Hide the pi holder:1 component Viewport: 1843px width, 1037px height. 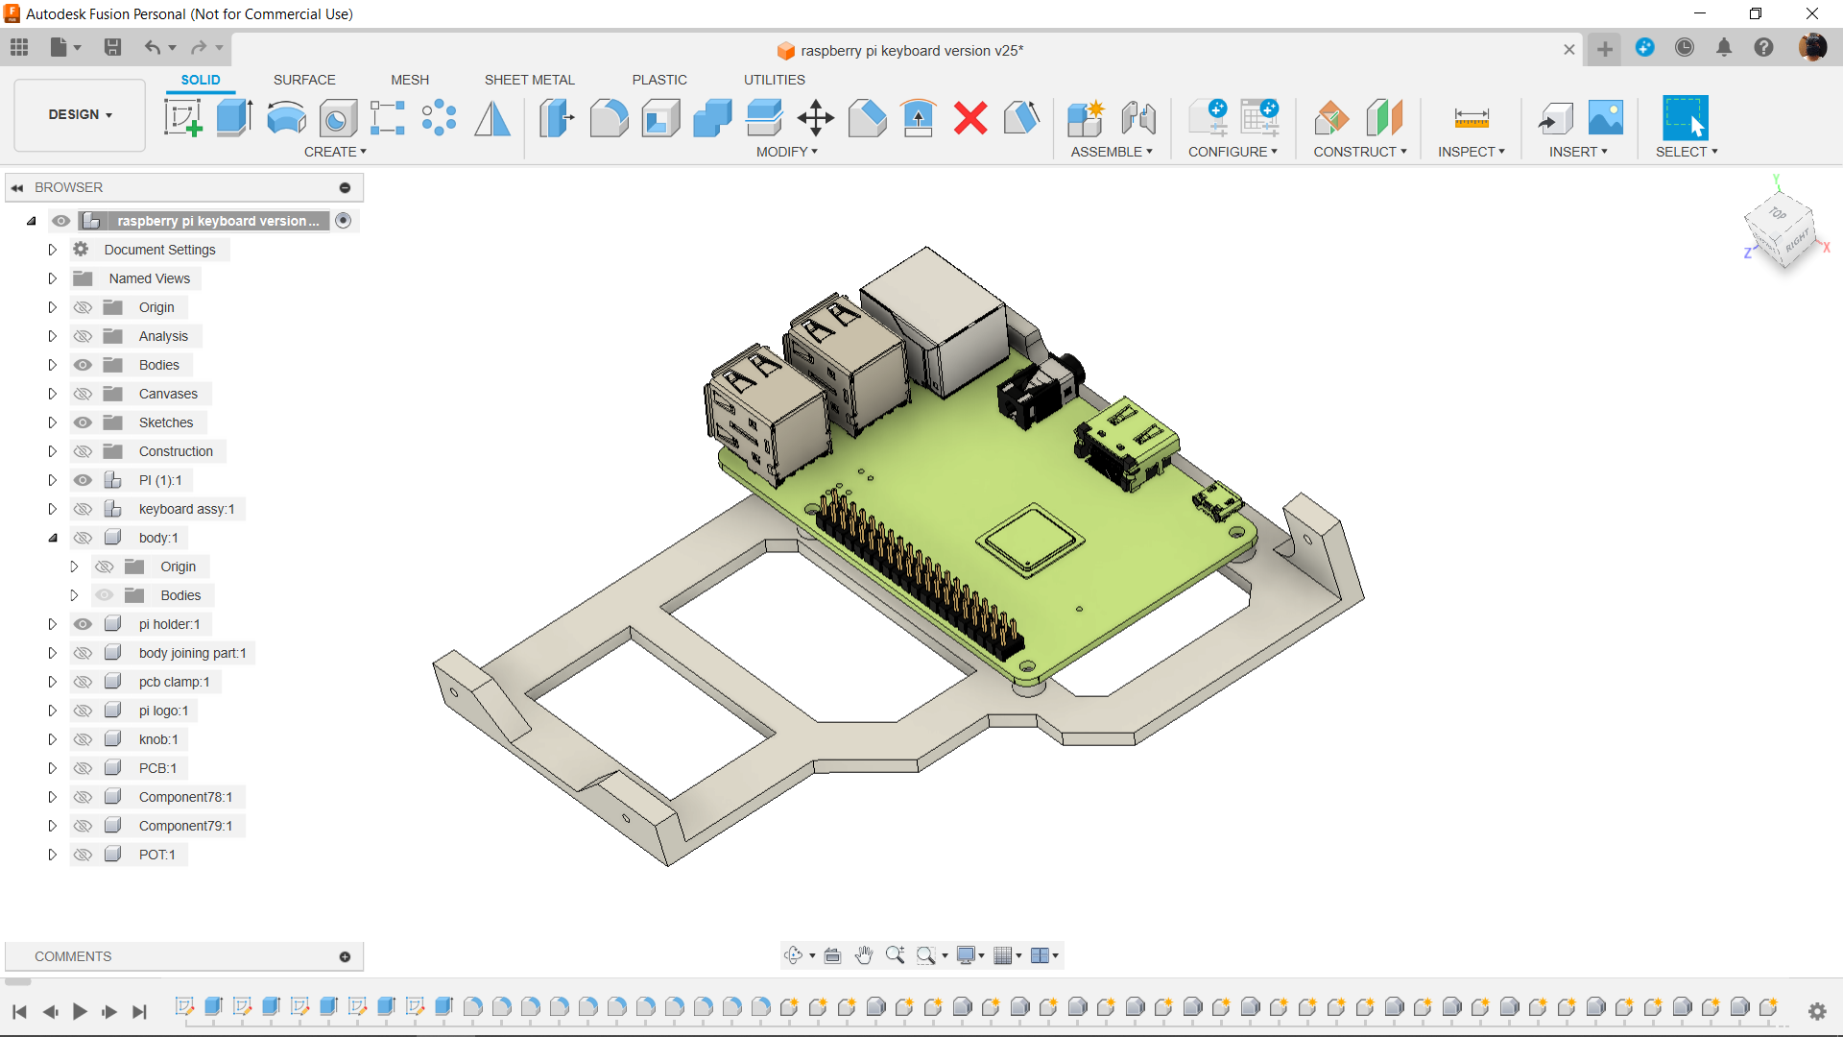(84, 624)
